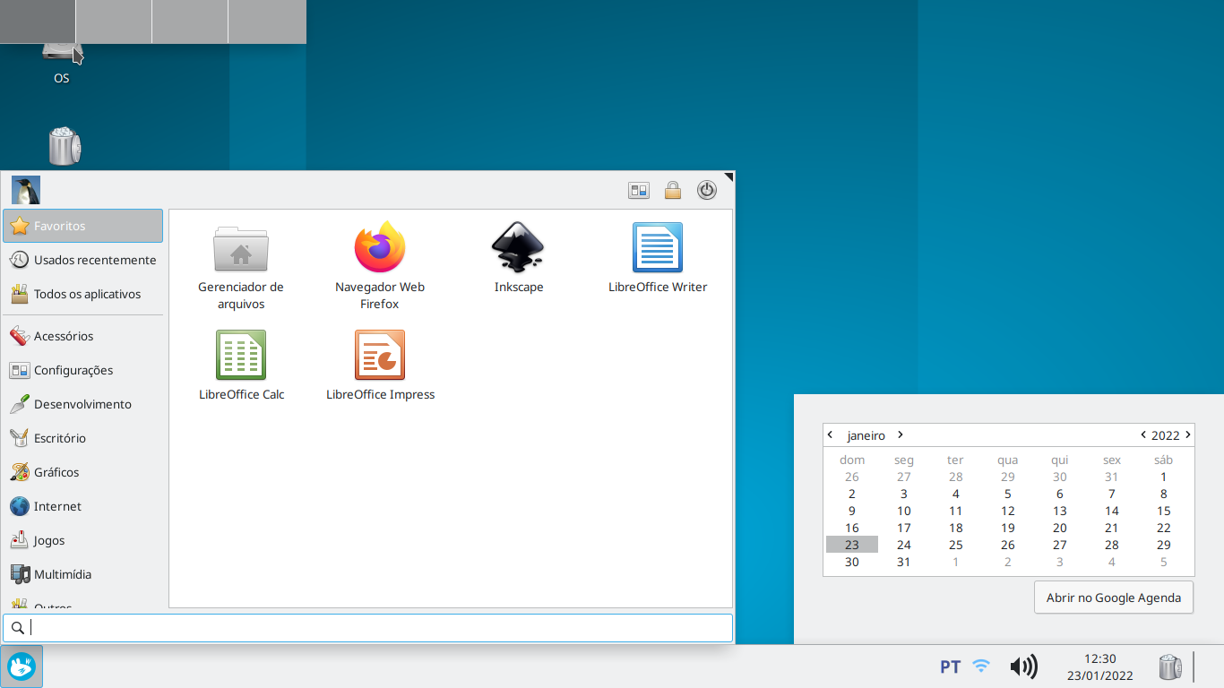This screenshot has height=688, width=1224.
Task: Select day 8 in the calendar
Action: [1164, 494]
